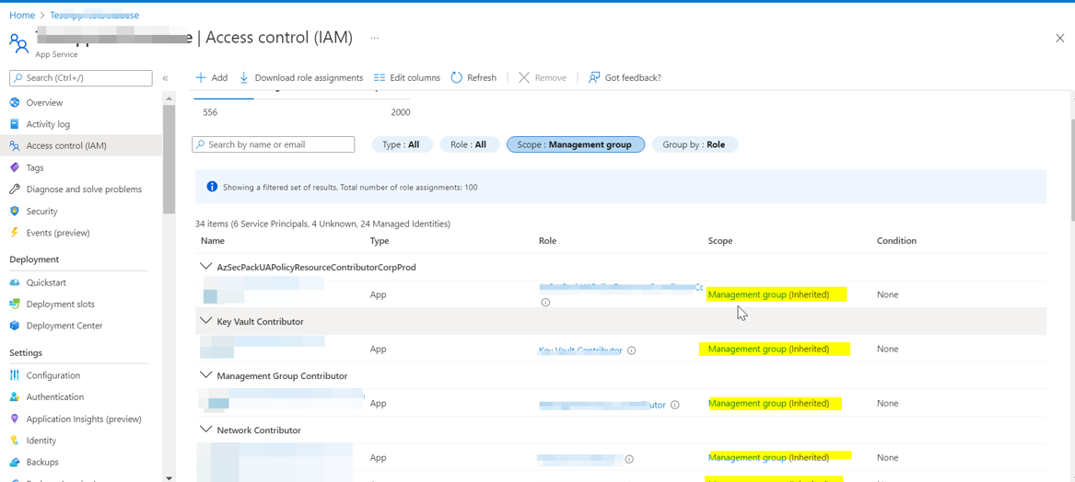The height and width of the screenshot is (482, 1075).
Task: Open the Identity key icon
Action: point(15,441)
